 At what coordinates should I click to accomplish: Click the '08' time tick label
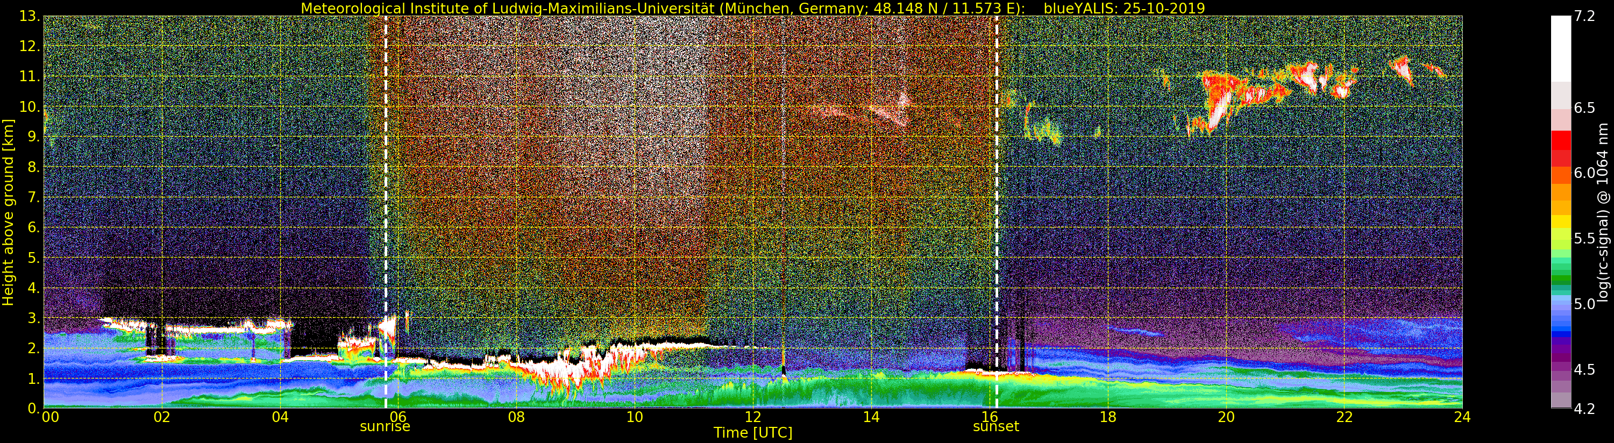pyautogui.click(x=516, y=417)
